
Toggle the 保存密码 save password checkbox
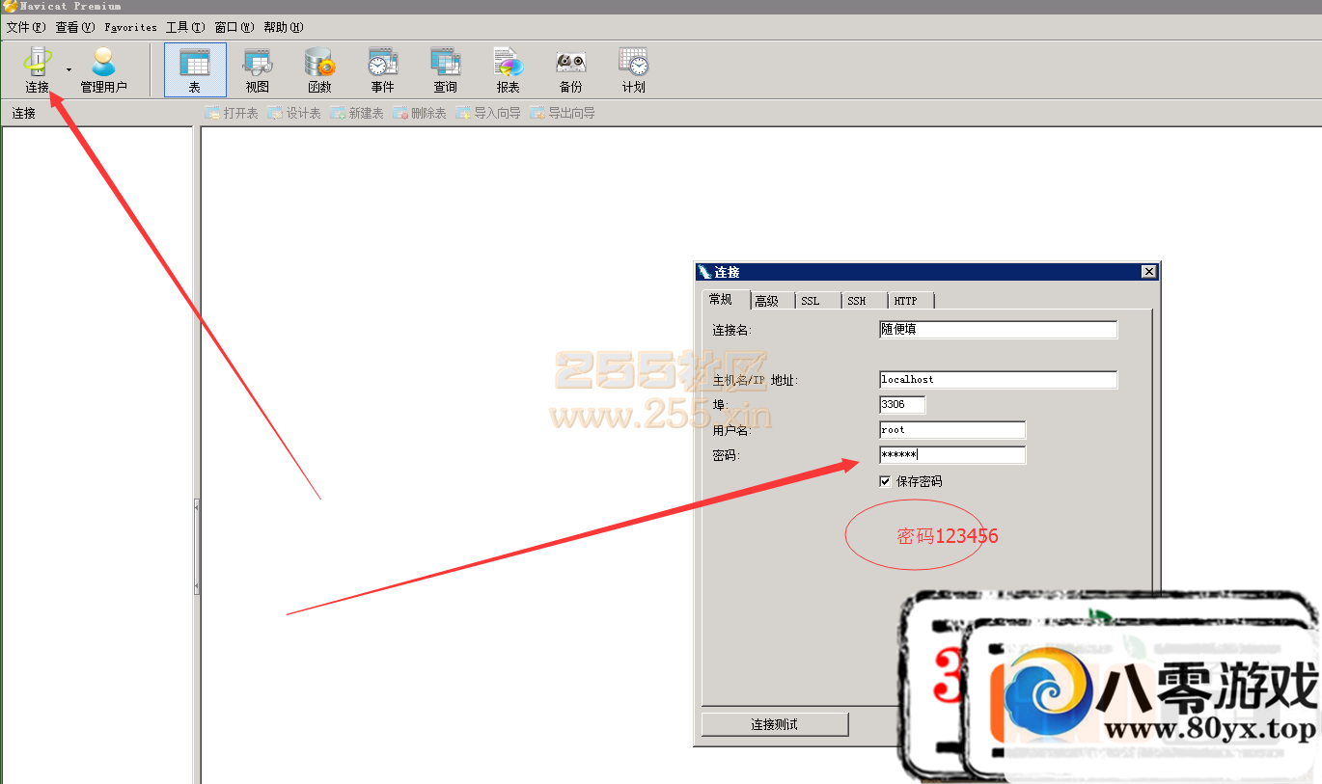pos(885,481)
